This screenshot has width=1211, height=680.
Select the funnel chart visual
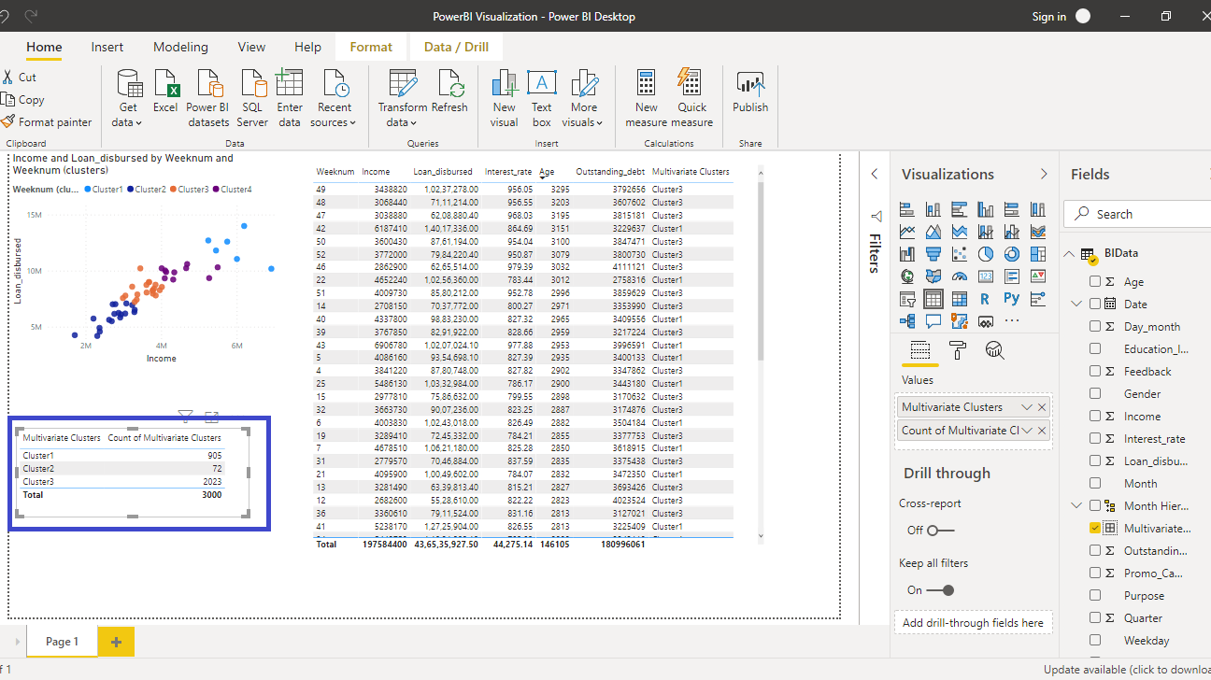pos(933,254)
